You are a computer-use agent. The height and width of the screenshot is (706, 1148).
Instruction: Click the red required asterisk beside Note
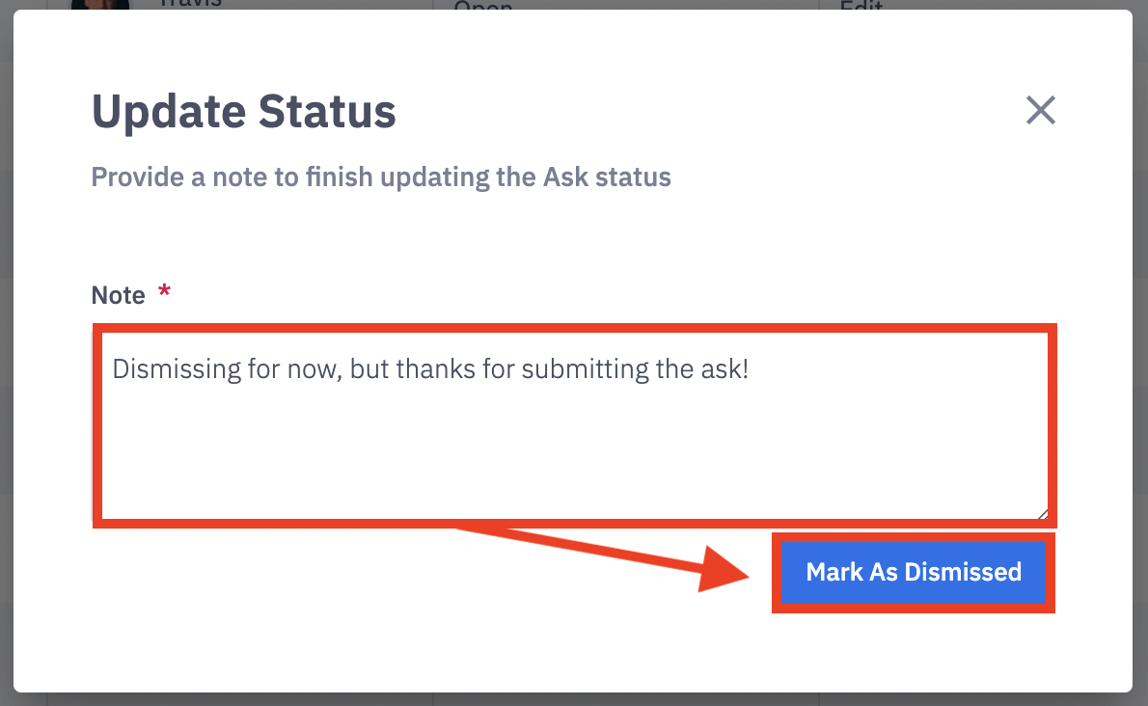164,293
